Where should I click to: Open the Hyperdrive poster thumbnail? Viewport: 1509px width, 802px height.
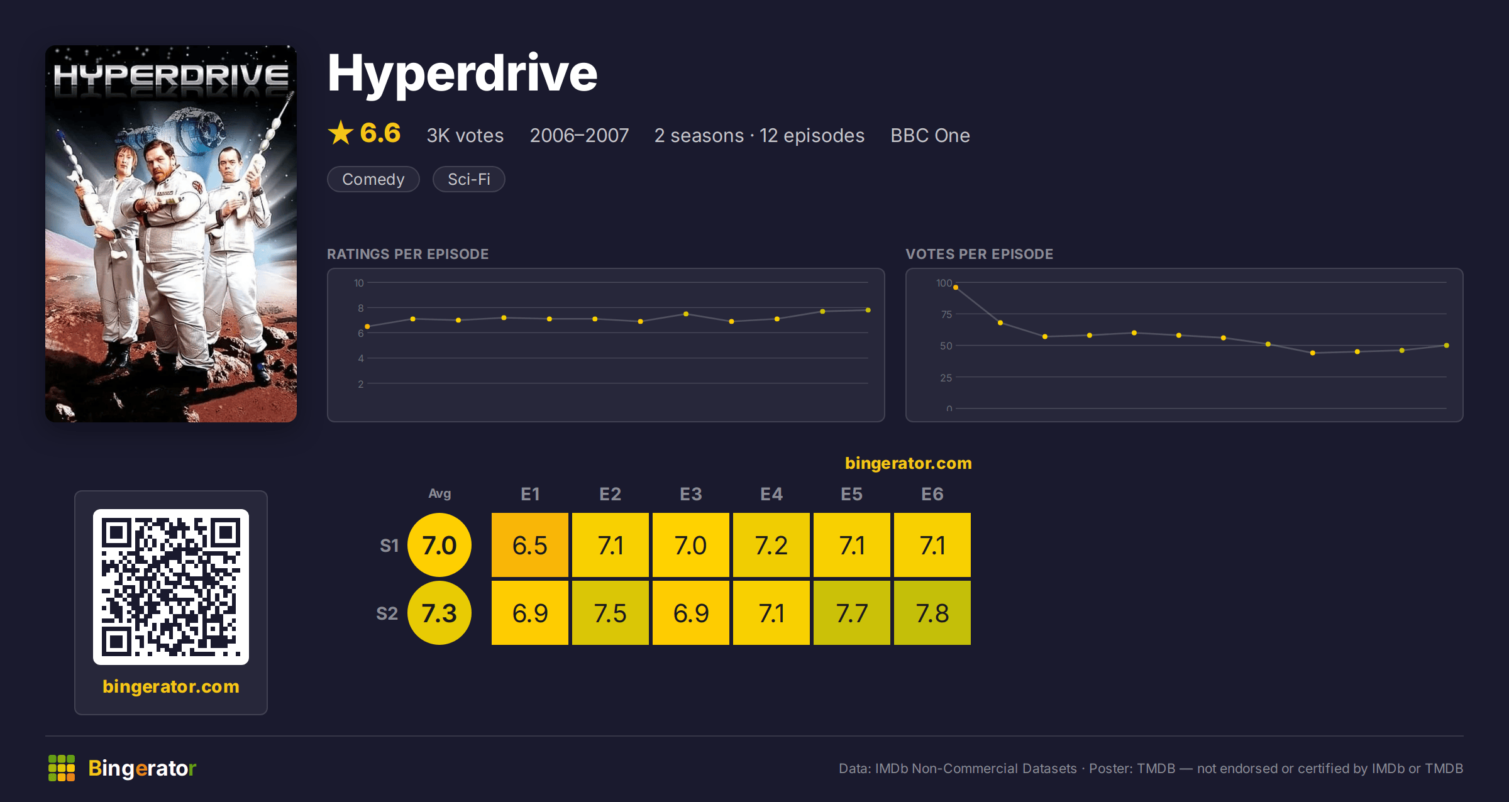171,234
